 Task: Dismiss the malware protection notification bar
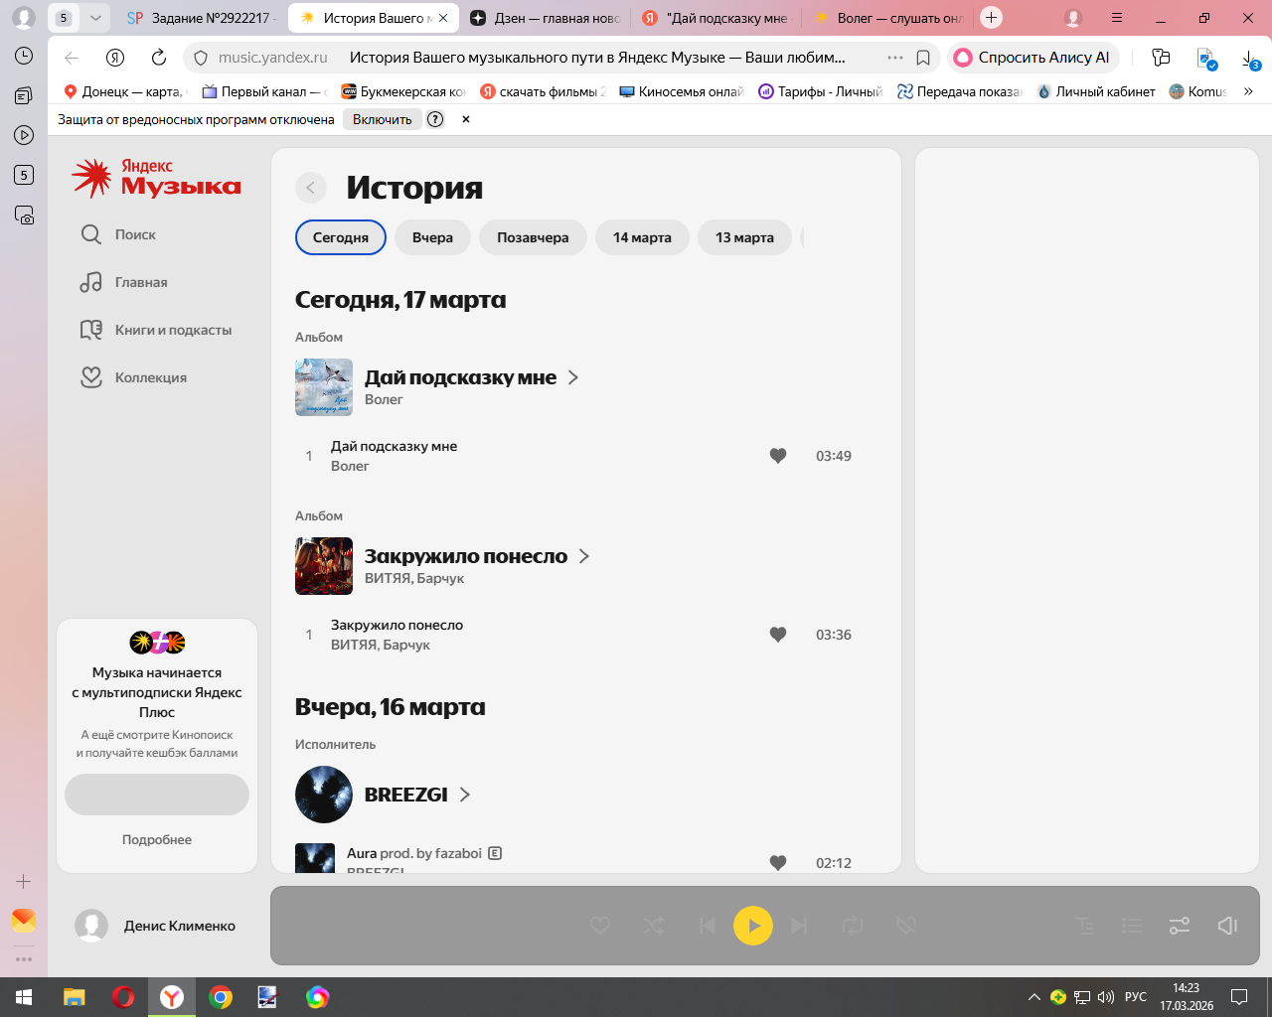[466, 119]
